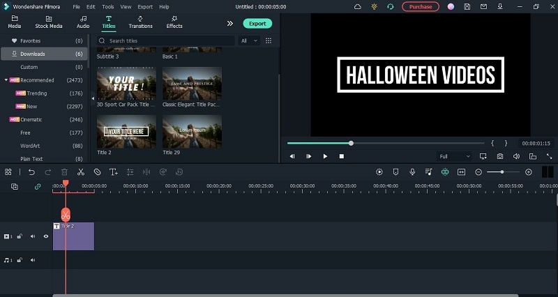This screenshot has width=558, height=297.
Task: Play the preview
Action: coord(325,156)
